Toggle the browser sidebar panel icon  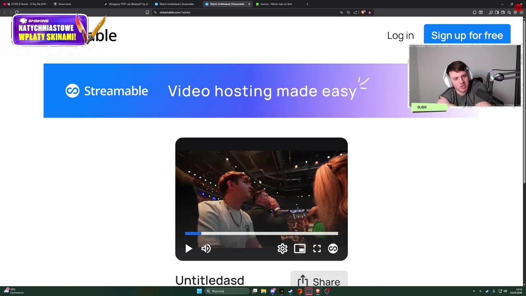(x=496, y=12)
